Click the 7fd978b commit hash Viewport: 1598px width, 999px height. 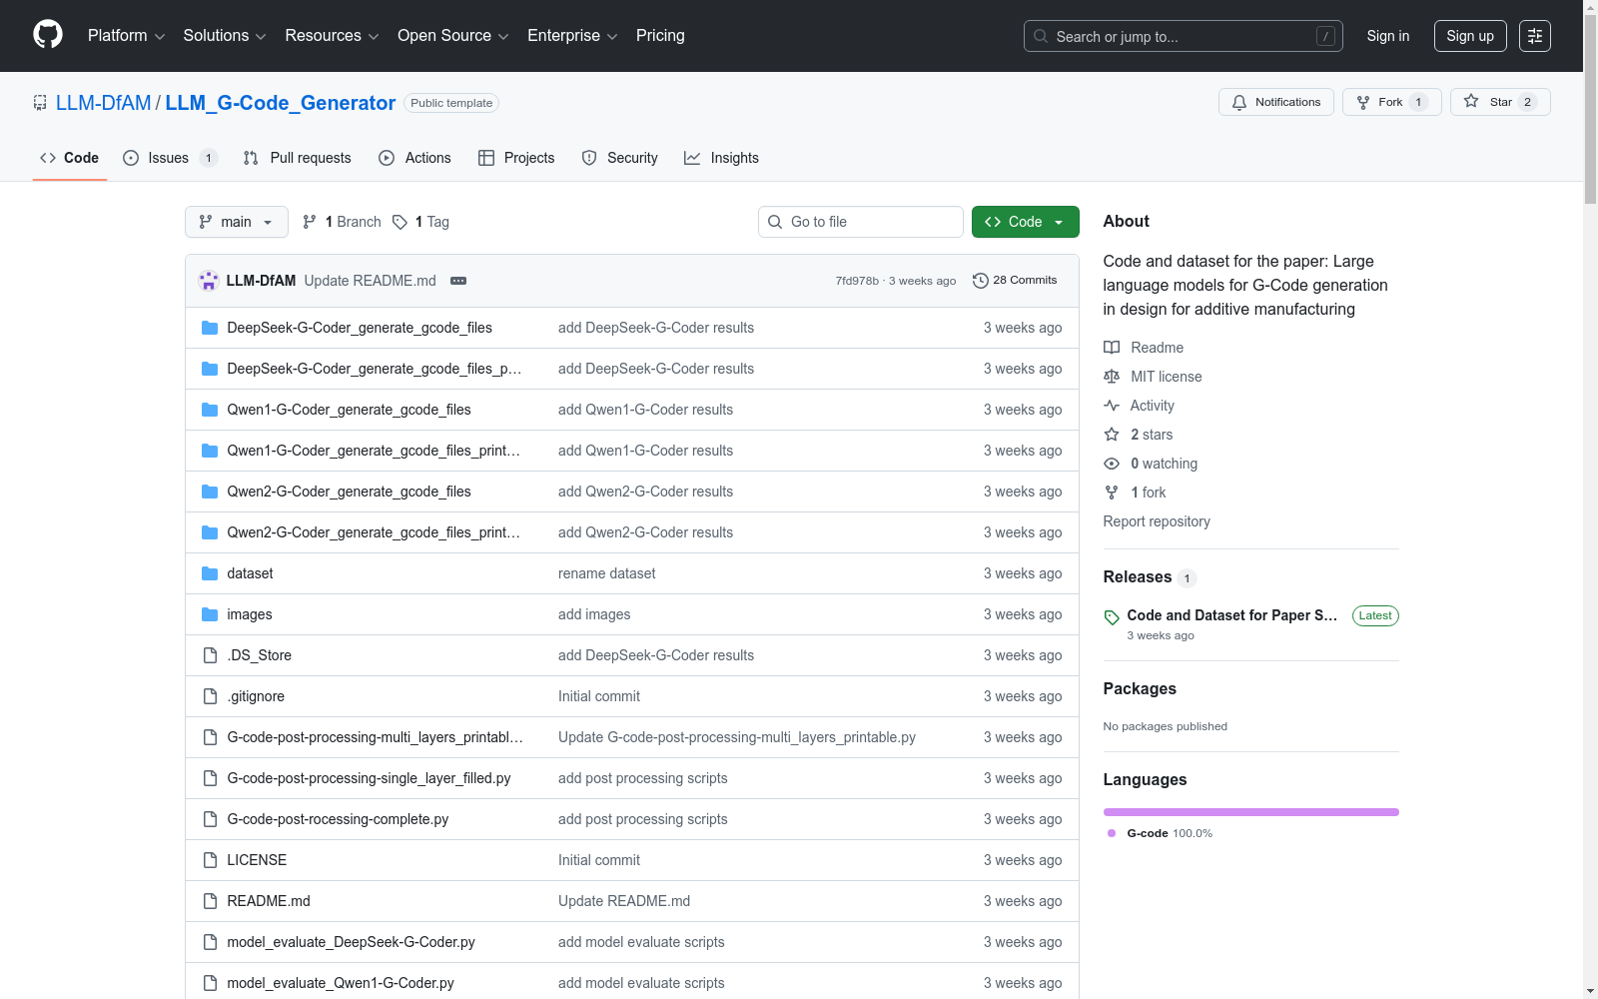857,281
